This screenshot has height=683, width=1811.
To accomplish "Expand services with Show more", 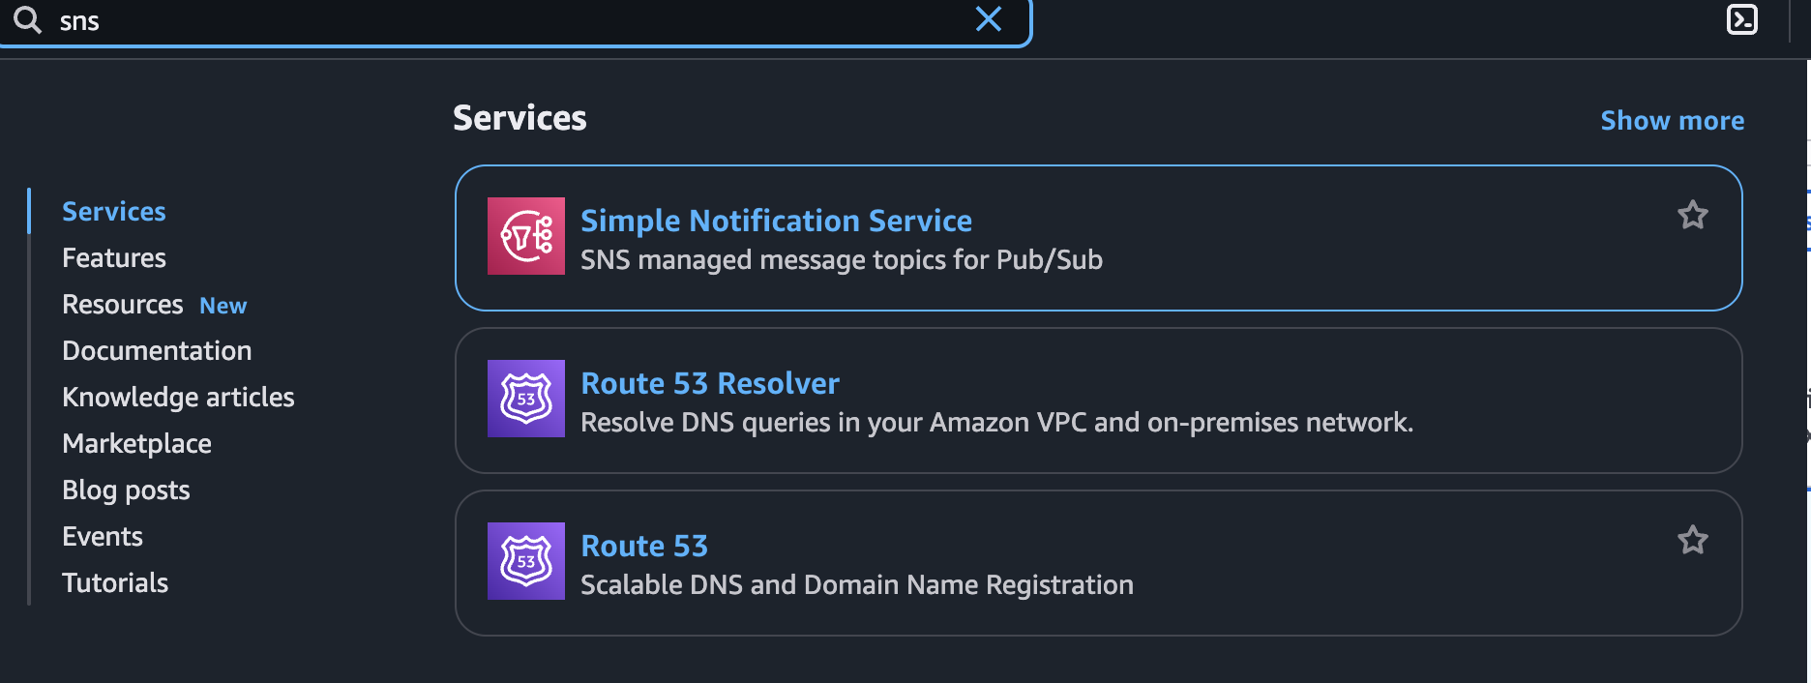I will click(1673, 120).
